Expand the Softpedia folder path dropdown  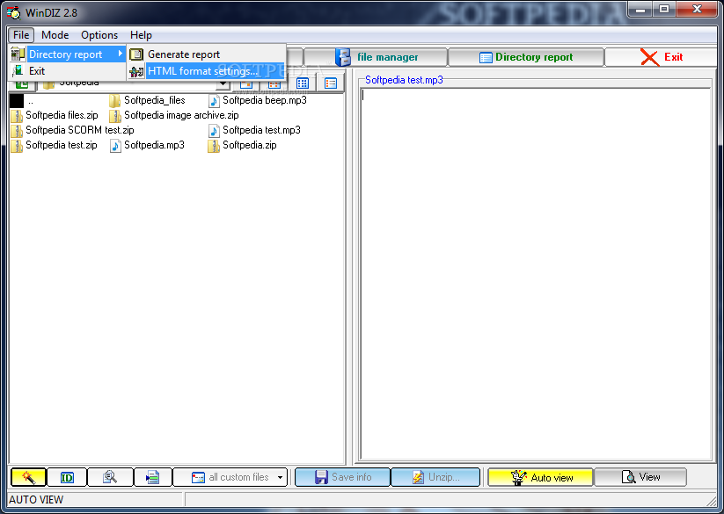pos(223,83)
